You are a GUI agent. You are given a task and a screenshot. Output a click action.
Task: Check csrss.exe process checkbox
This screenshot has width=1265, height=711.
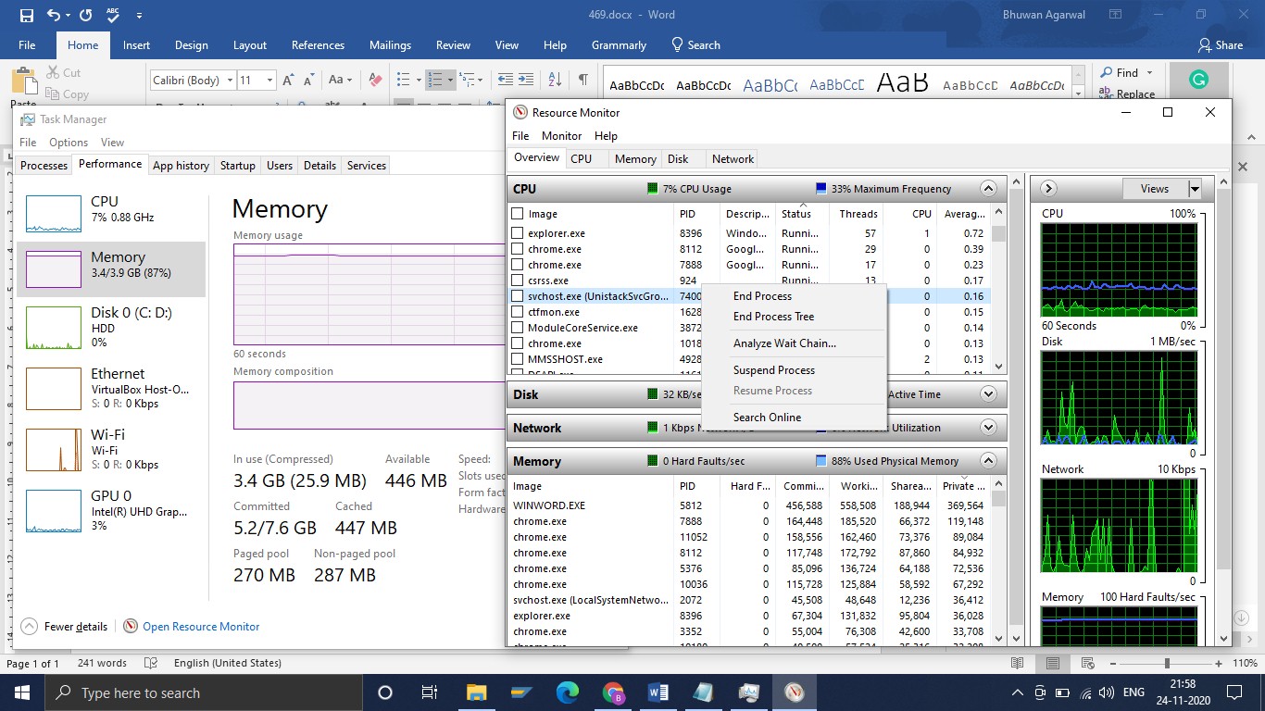(x=518, y=281)
